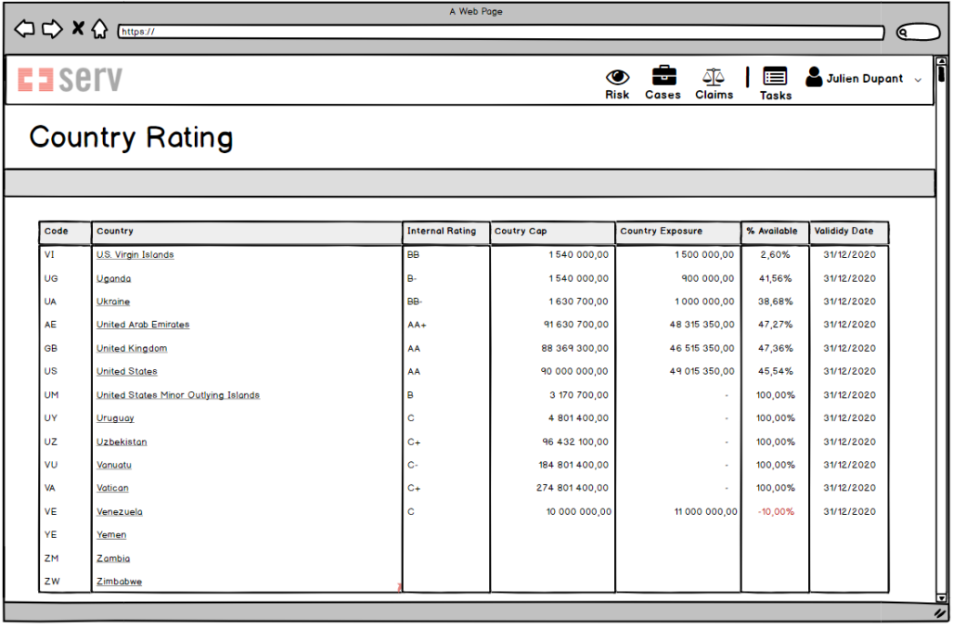Click the browser forward arrow
Viewport: 953px width, 628px height.
pyautogui.click(x=52, y=29)
